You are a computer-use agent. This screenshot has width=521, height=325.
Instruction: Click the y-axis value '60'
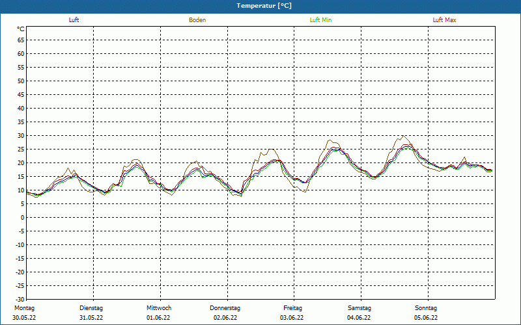[21, 54]
